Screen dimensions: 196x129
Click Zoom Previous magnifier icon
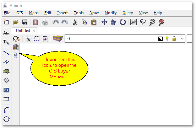click(143, 22)
